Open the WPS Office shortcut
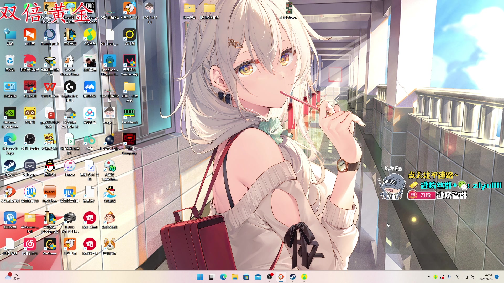The width and height of the screenshot is (504, 283). tap(50, 89)
